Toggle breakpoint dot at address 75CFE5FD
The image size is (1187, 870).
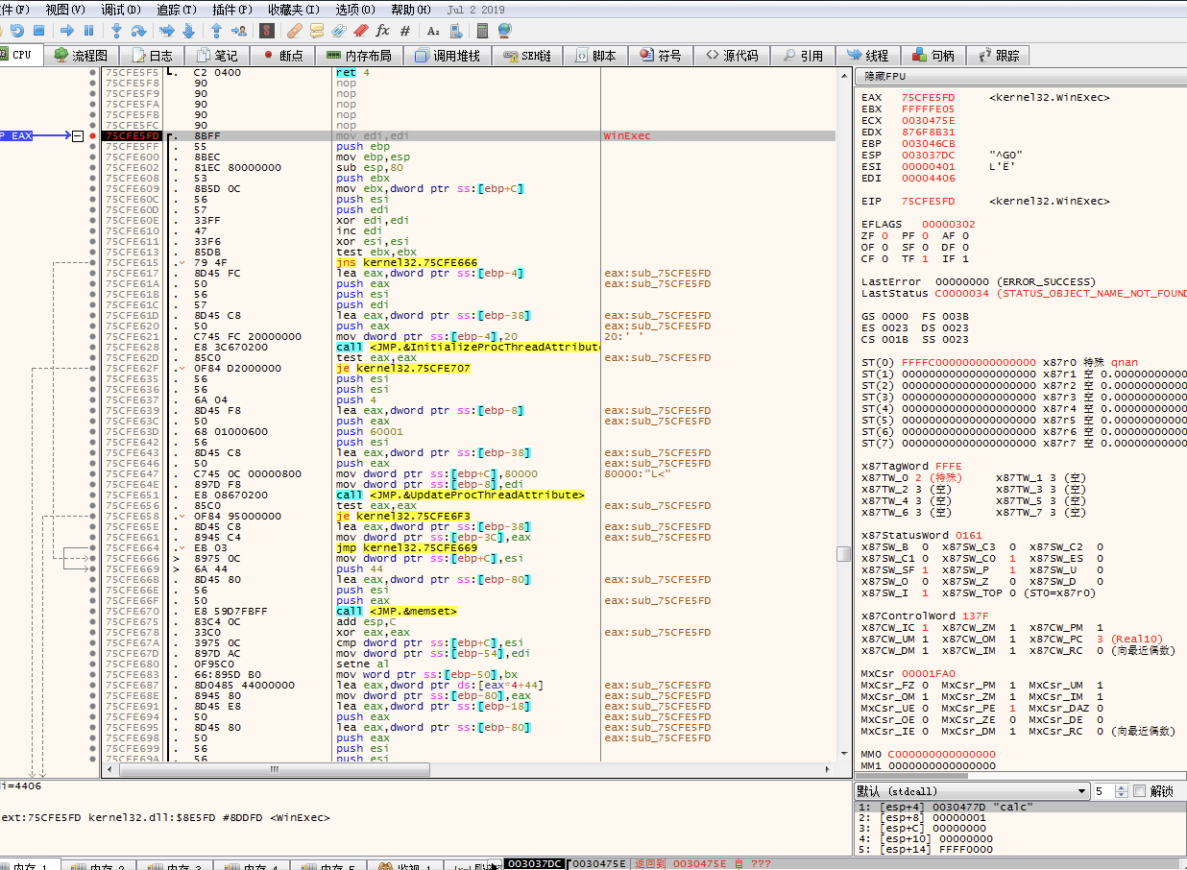(92, 136)
